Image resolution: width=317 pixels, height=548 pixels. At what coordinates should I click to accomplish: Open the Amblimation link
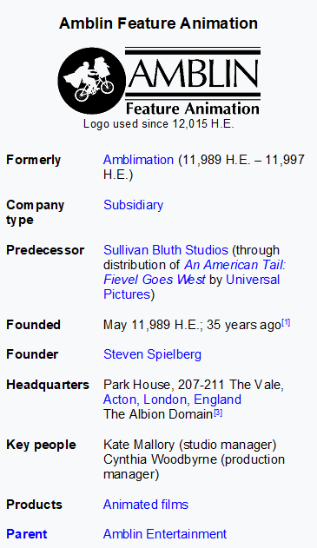(x=138, y=160)
